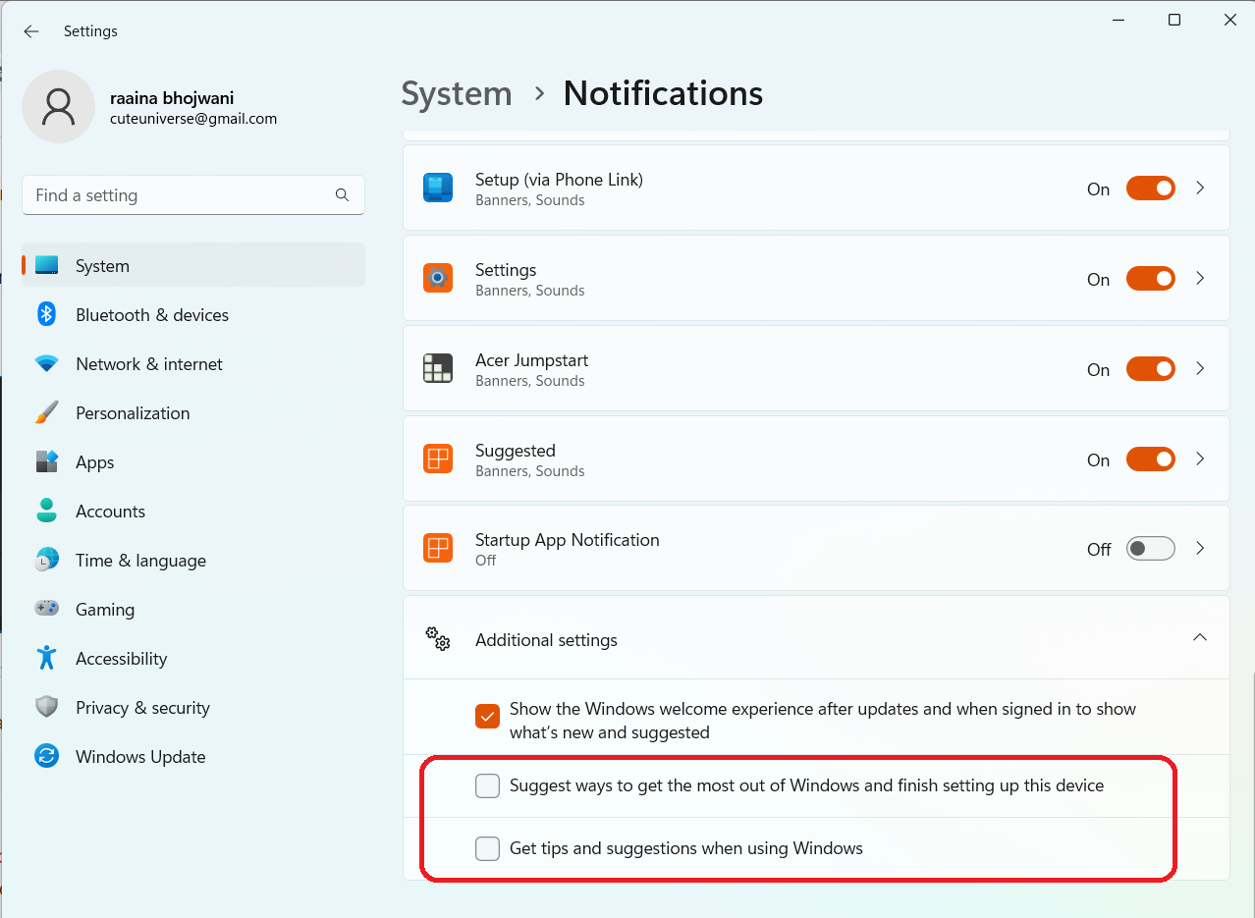Screen dimensions: 1255x918
Task: Open Suggested notification details chevron
Action: tap(1200, 459)
